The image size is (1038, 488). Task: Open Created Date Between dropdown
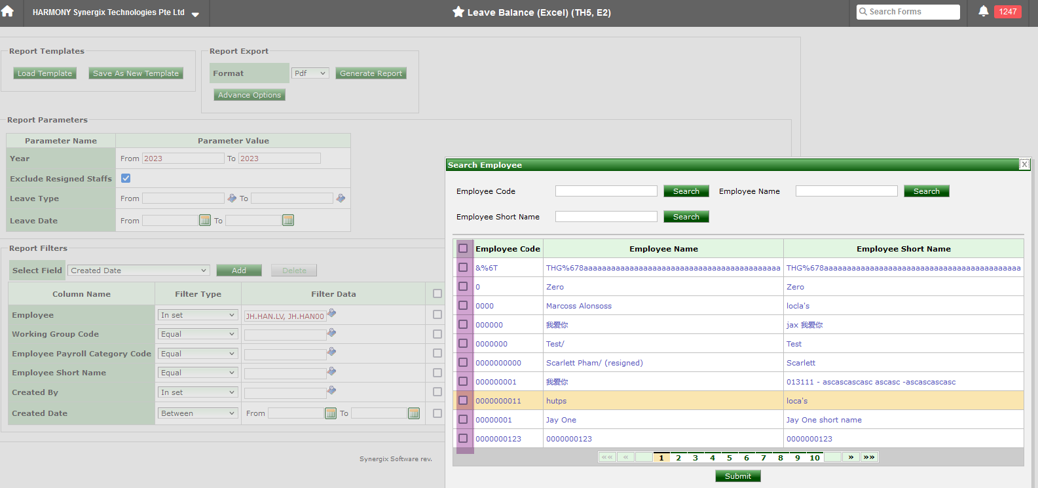pos(197,413)
